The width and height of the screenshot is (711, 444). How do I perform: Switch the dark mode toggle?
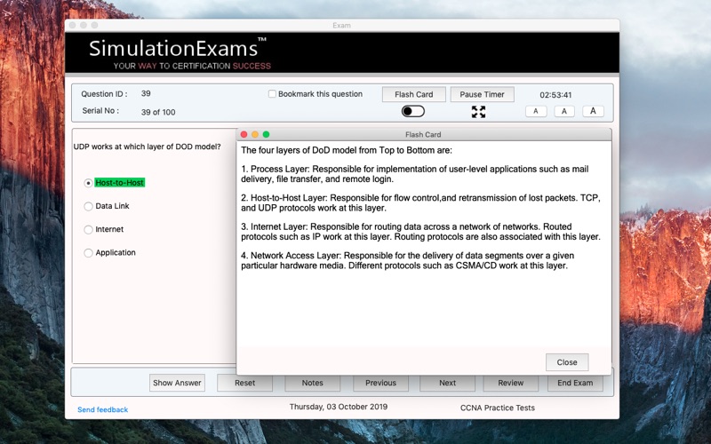(x=413, y=112)
